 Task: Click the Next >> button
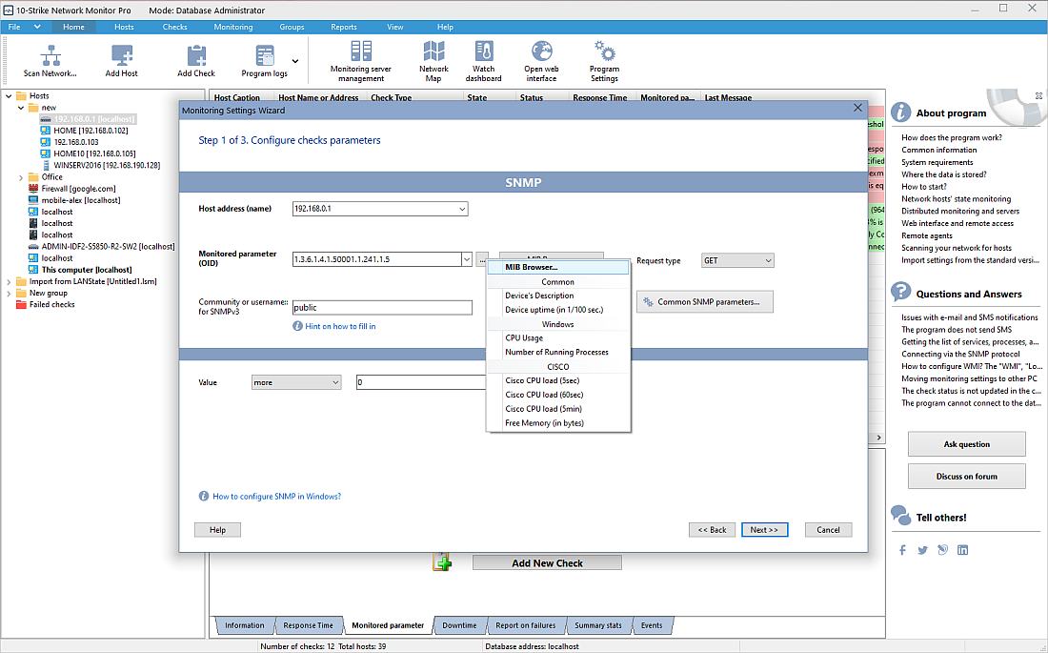[x=764, y=530]
